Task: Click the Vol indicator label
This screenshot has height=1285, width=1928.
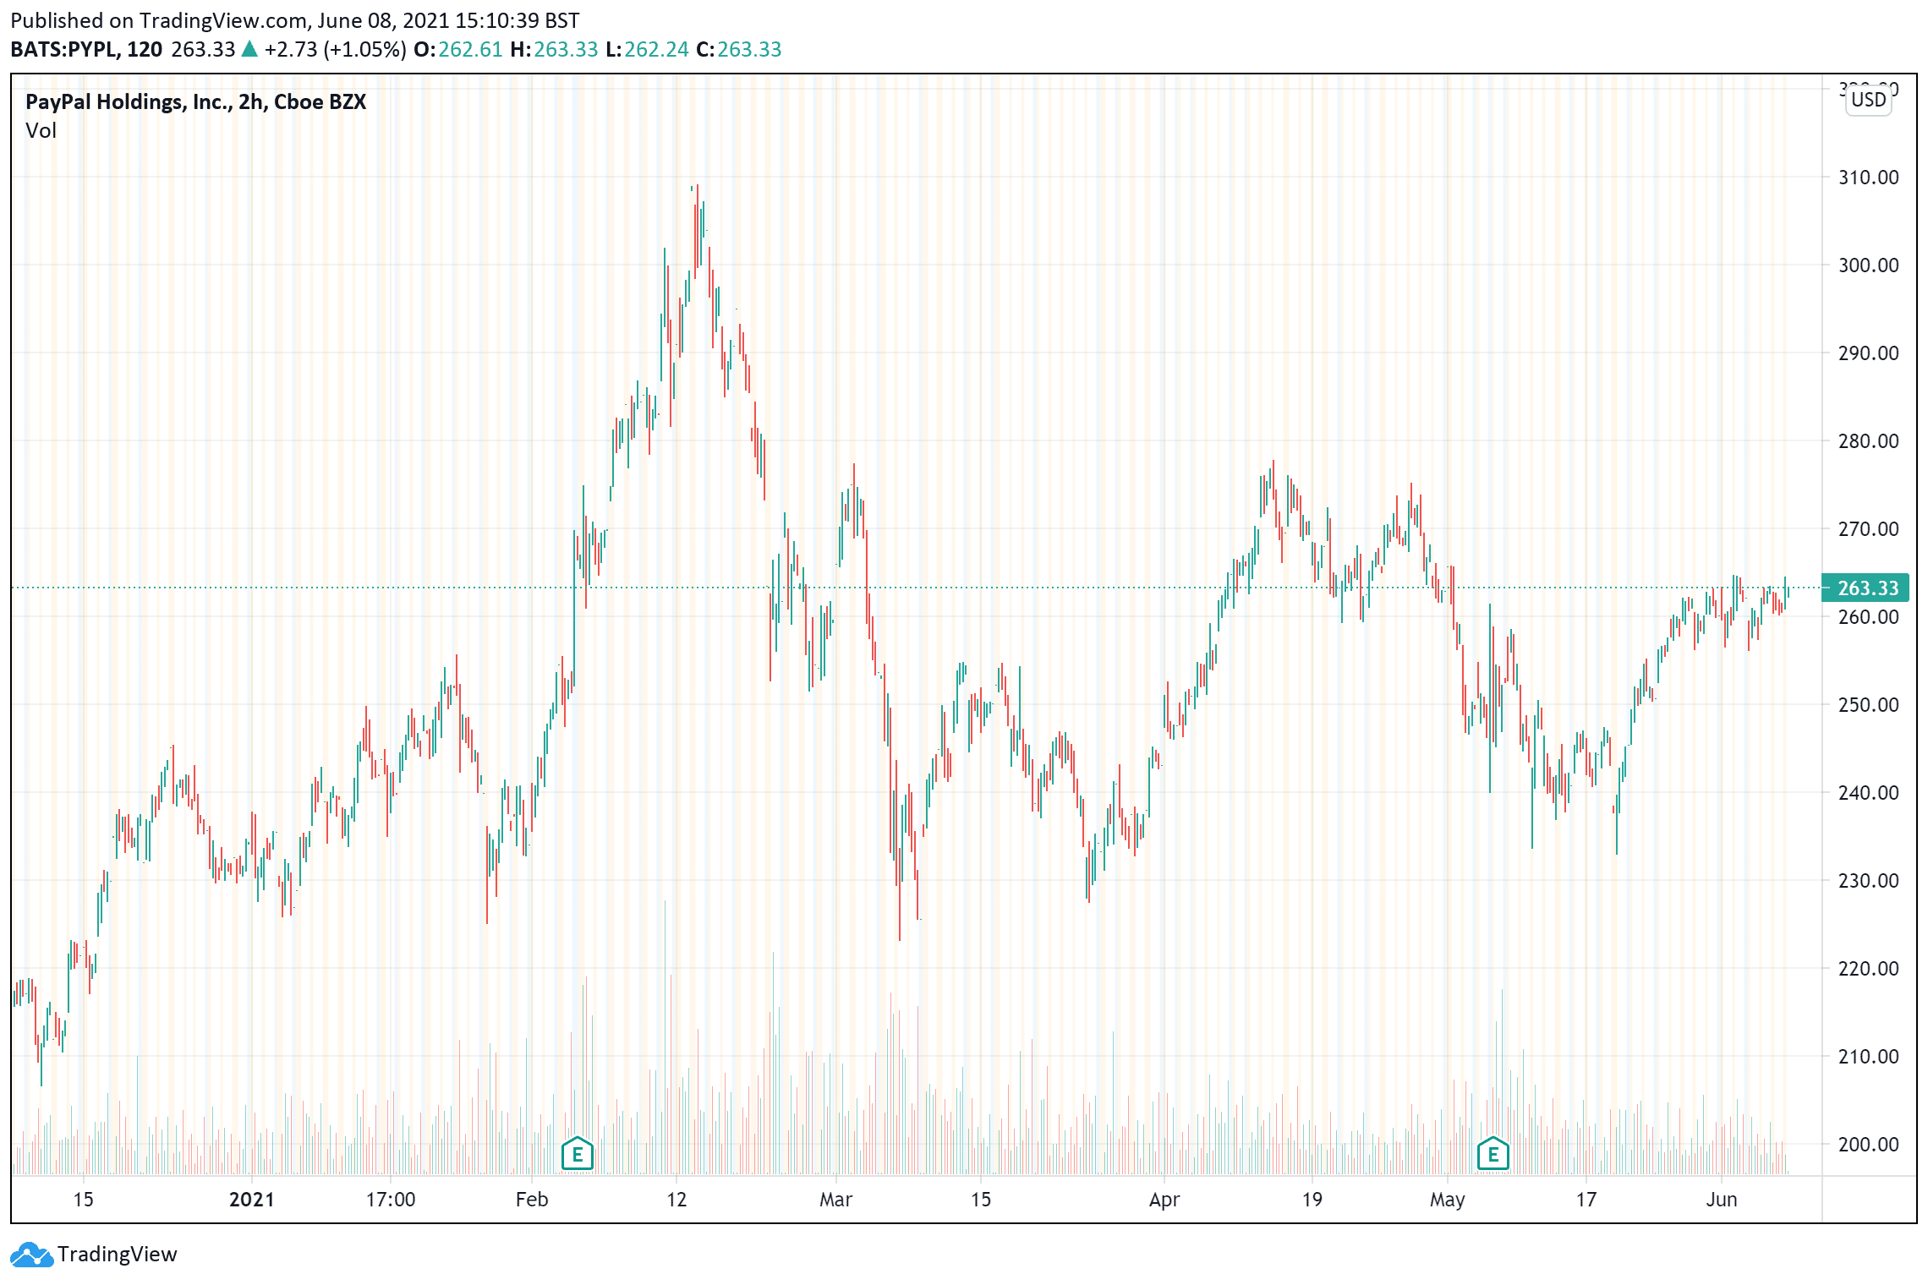Action: (41, 131)
